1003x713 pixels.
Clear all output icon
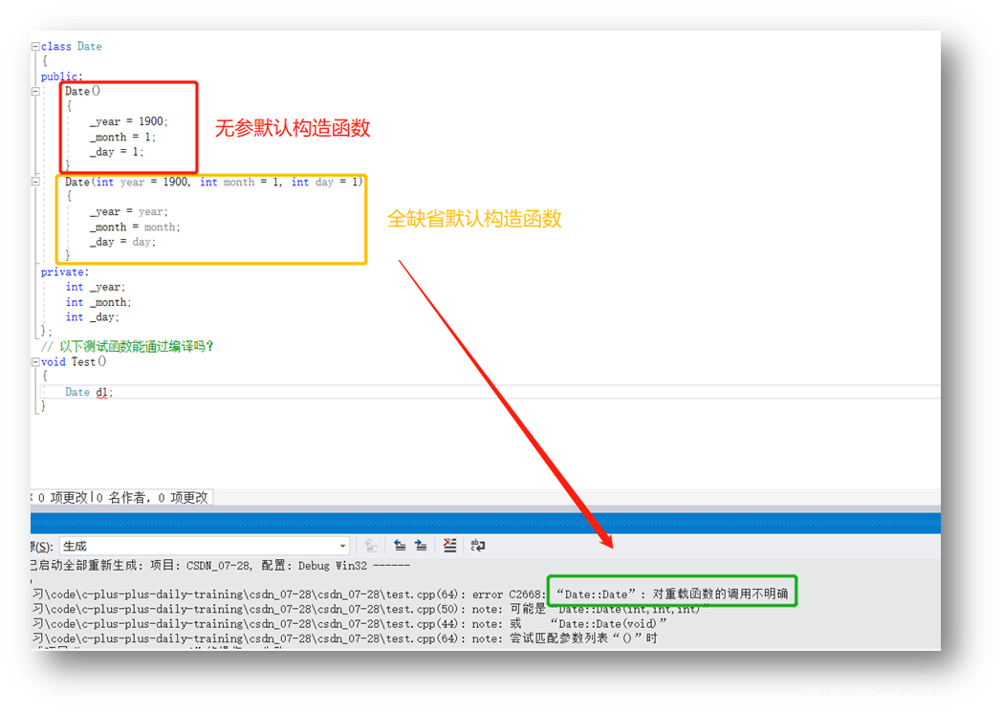click(x=449, y=546)
